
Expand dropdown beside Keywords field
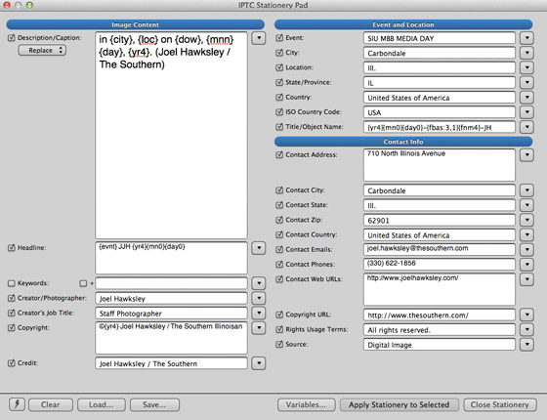point(259,283)
